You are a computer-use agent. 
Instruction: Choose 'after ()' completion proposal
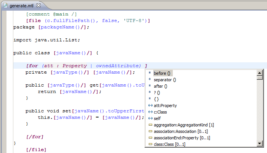(x=161, y=86)
